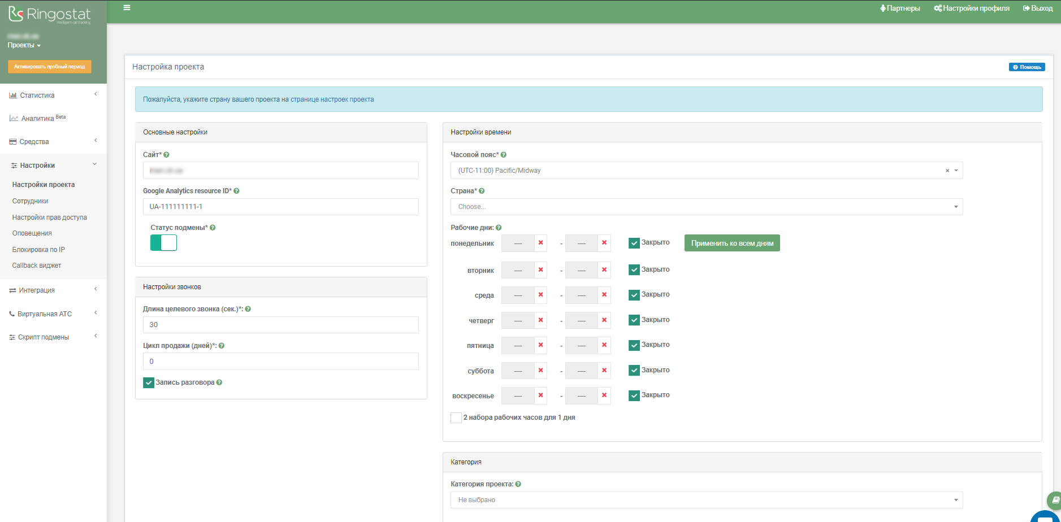Open the Проекты dropdown in sidebar

point(24,45)
